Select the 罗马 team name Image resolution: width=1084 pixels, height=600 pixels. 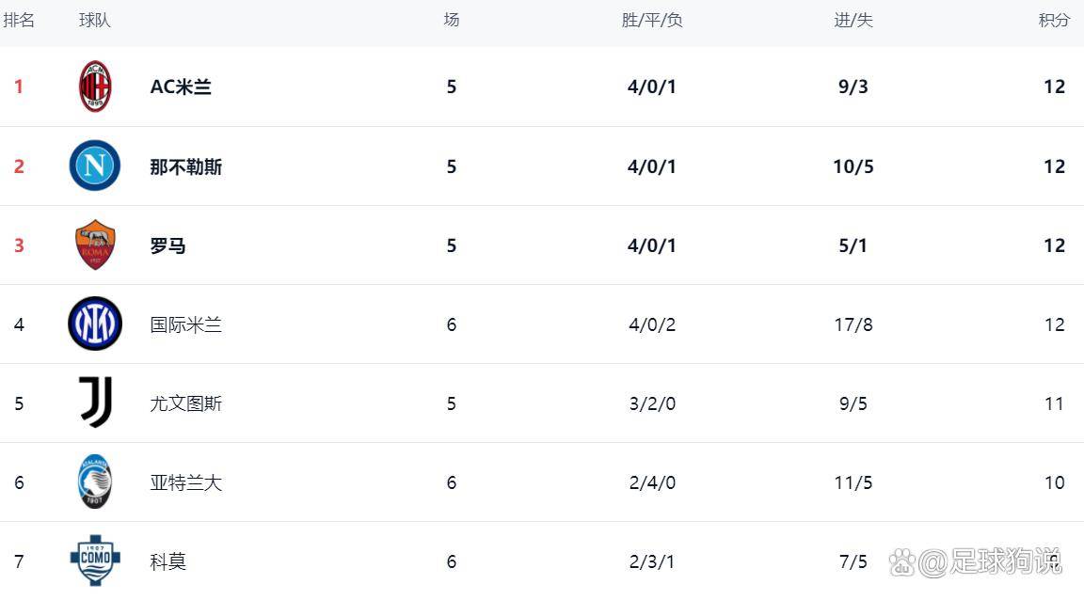click(x=168, y=245)
